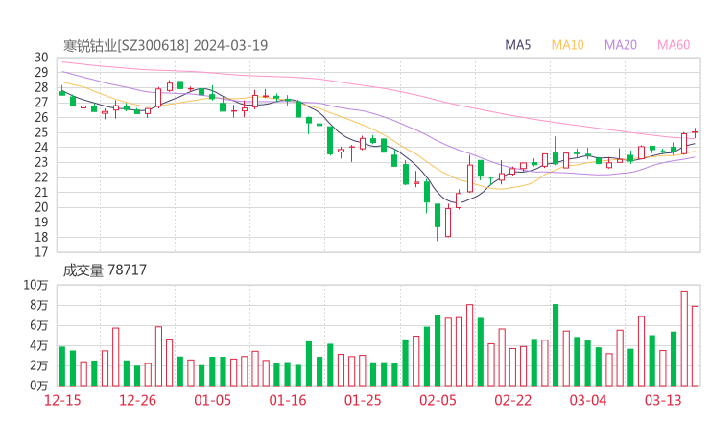The width and height of the screenshot is (710, 422).
Task: Click the price axis value 28
Action: point(41,87)
